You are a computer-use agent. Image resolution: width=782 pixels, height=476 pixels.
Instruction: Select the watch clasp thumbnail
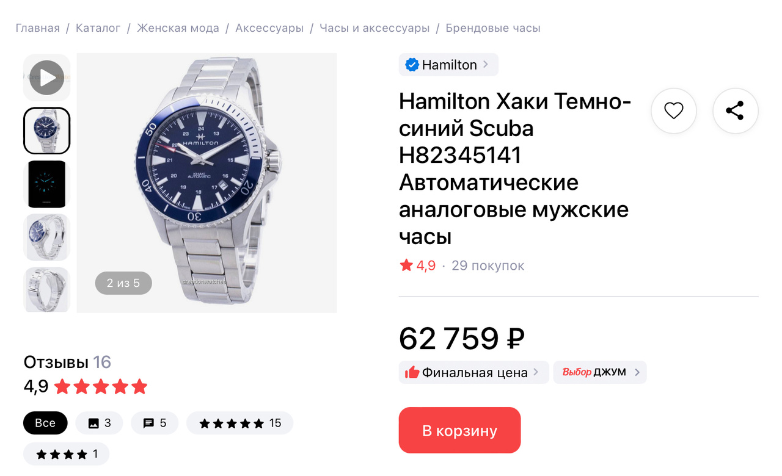click(47, 290)
